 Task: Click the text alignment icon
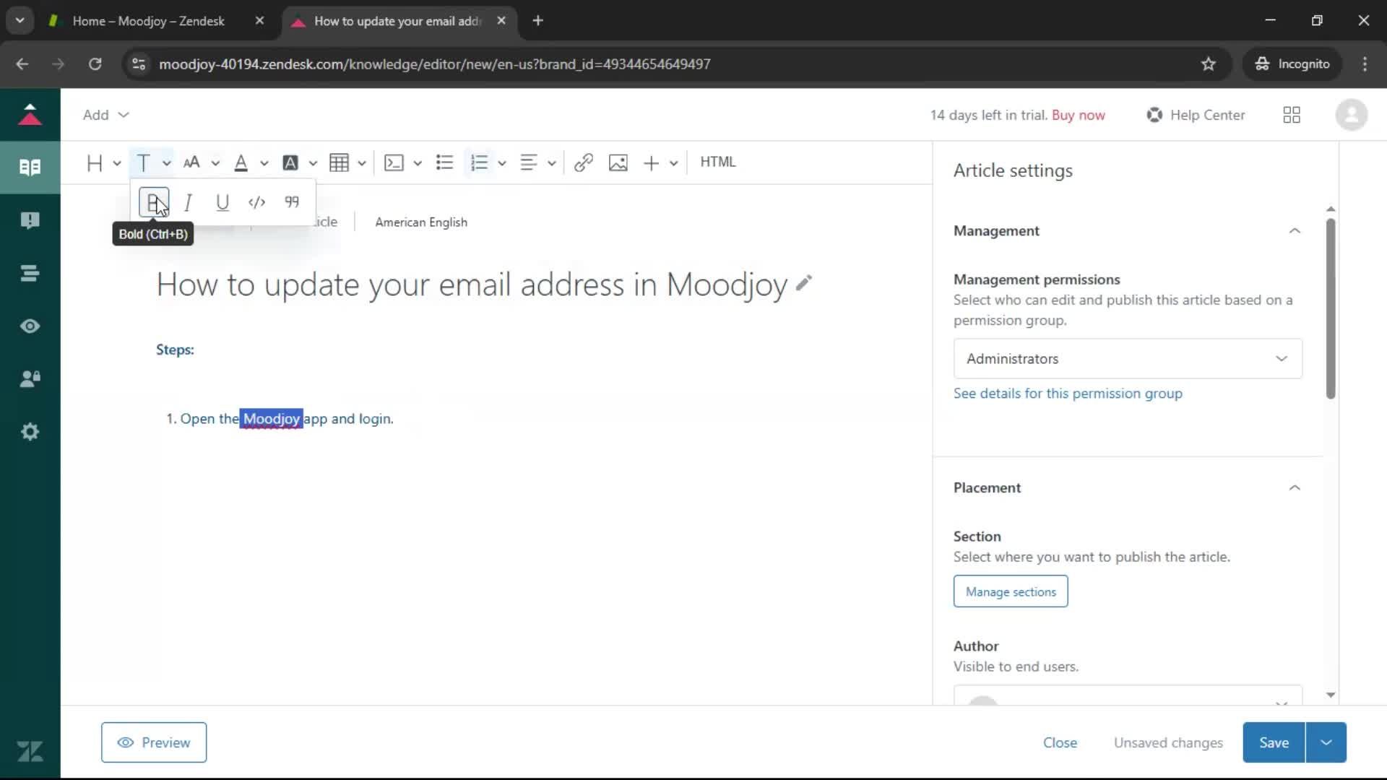point(529,163)
